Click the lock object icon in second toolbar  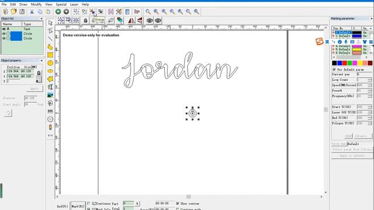(x=85, y=20)
